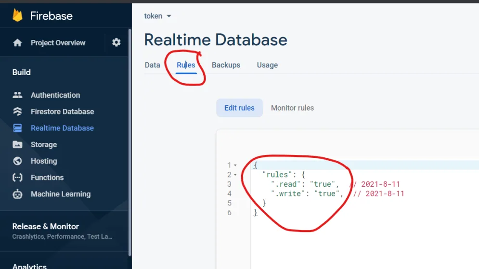Collapse code fold arrow on line 2
The width and height of the screenshot is (479, 269).
coord(235,175)
